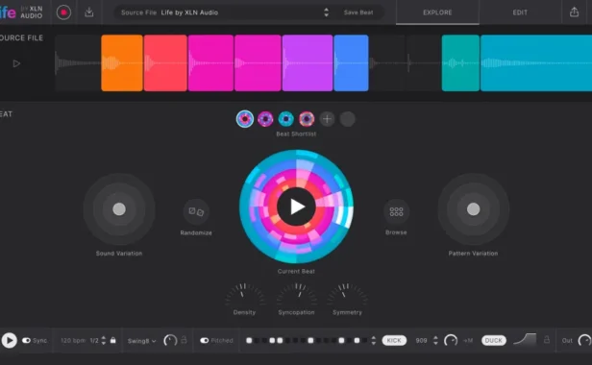The width and height of the screenshot is (592, 365).
Task: Click the share export icon
Action: pos(574,12)
